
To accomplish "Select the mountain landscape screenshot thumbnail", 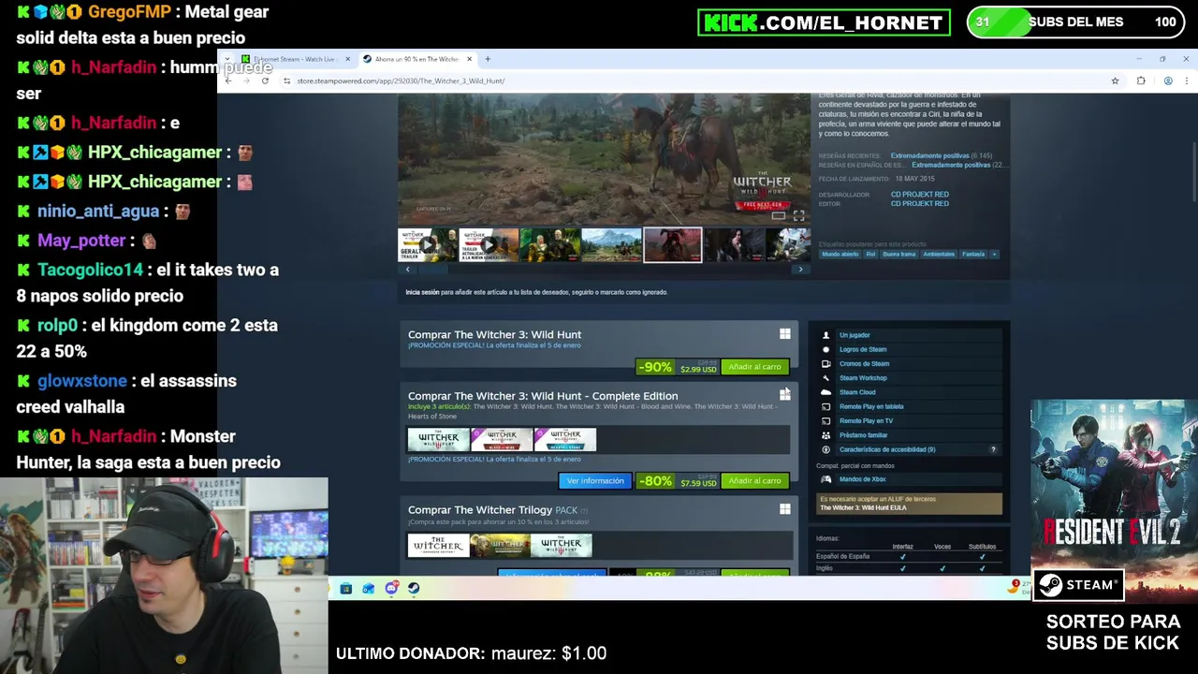I will coord(611,245).
